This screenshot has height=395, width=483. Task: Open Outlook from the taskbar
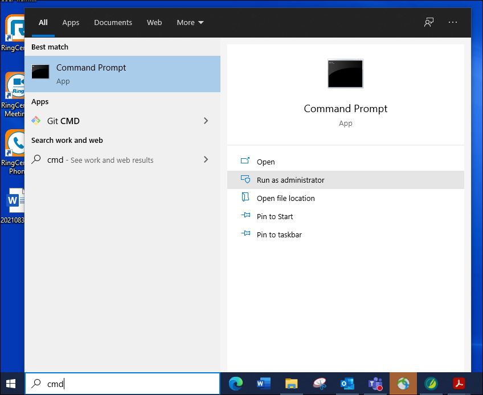(x=347, y=384)
